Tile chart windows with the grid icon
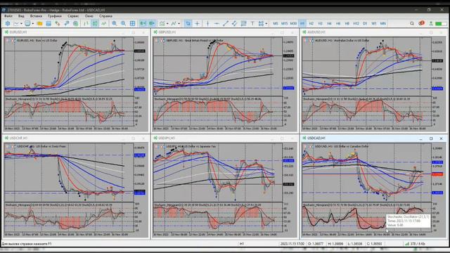Image resolution: width=450 pixels, height=253 pixels. pos(132,23)
